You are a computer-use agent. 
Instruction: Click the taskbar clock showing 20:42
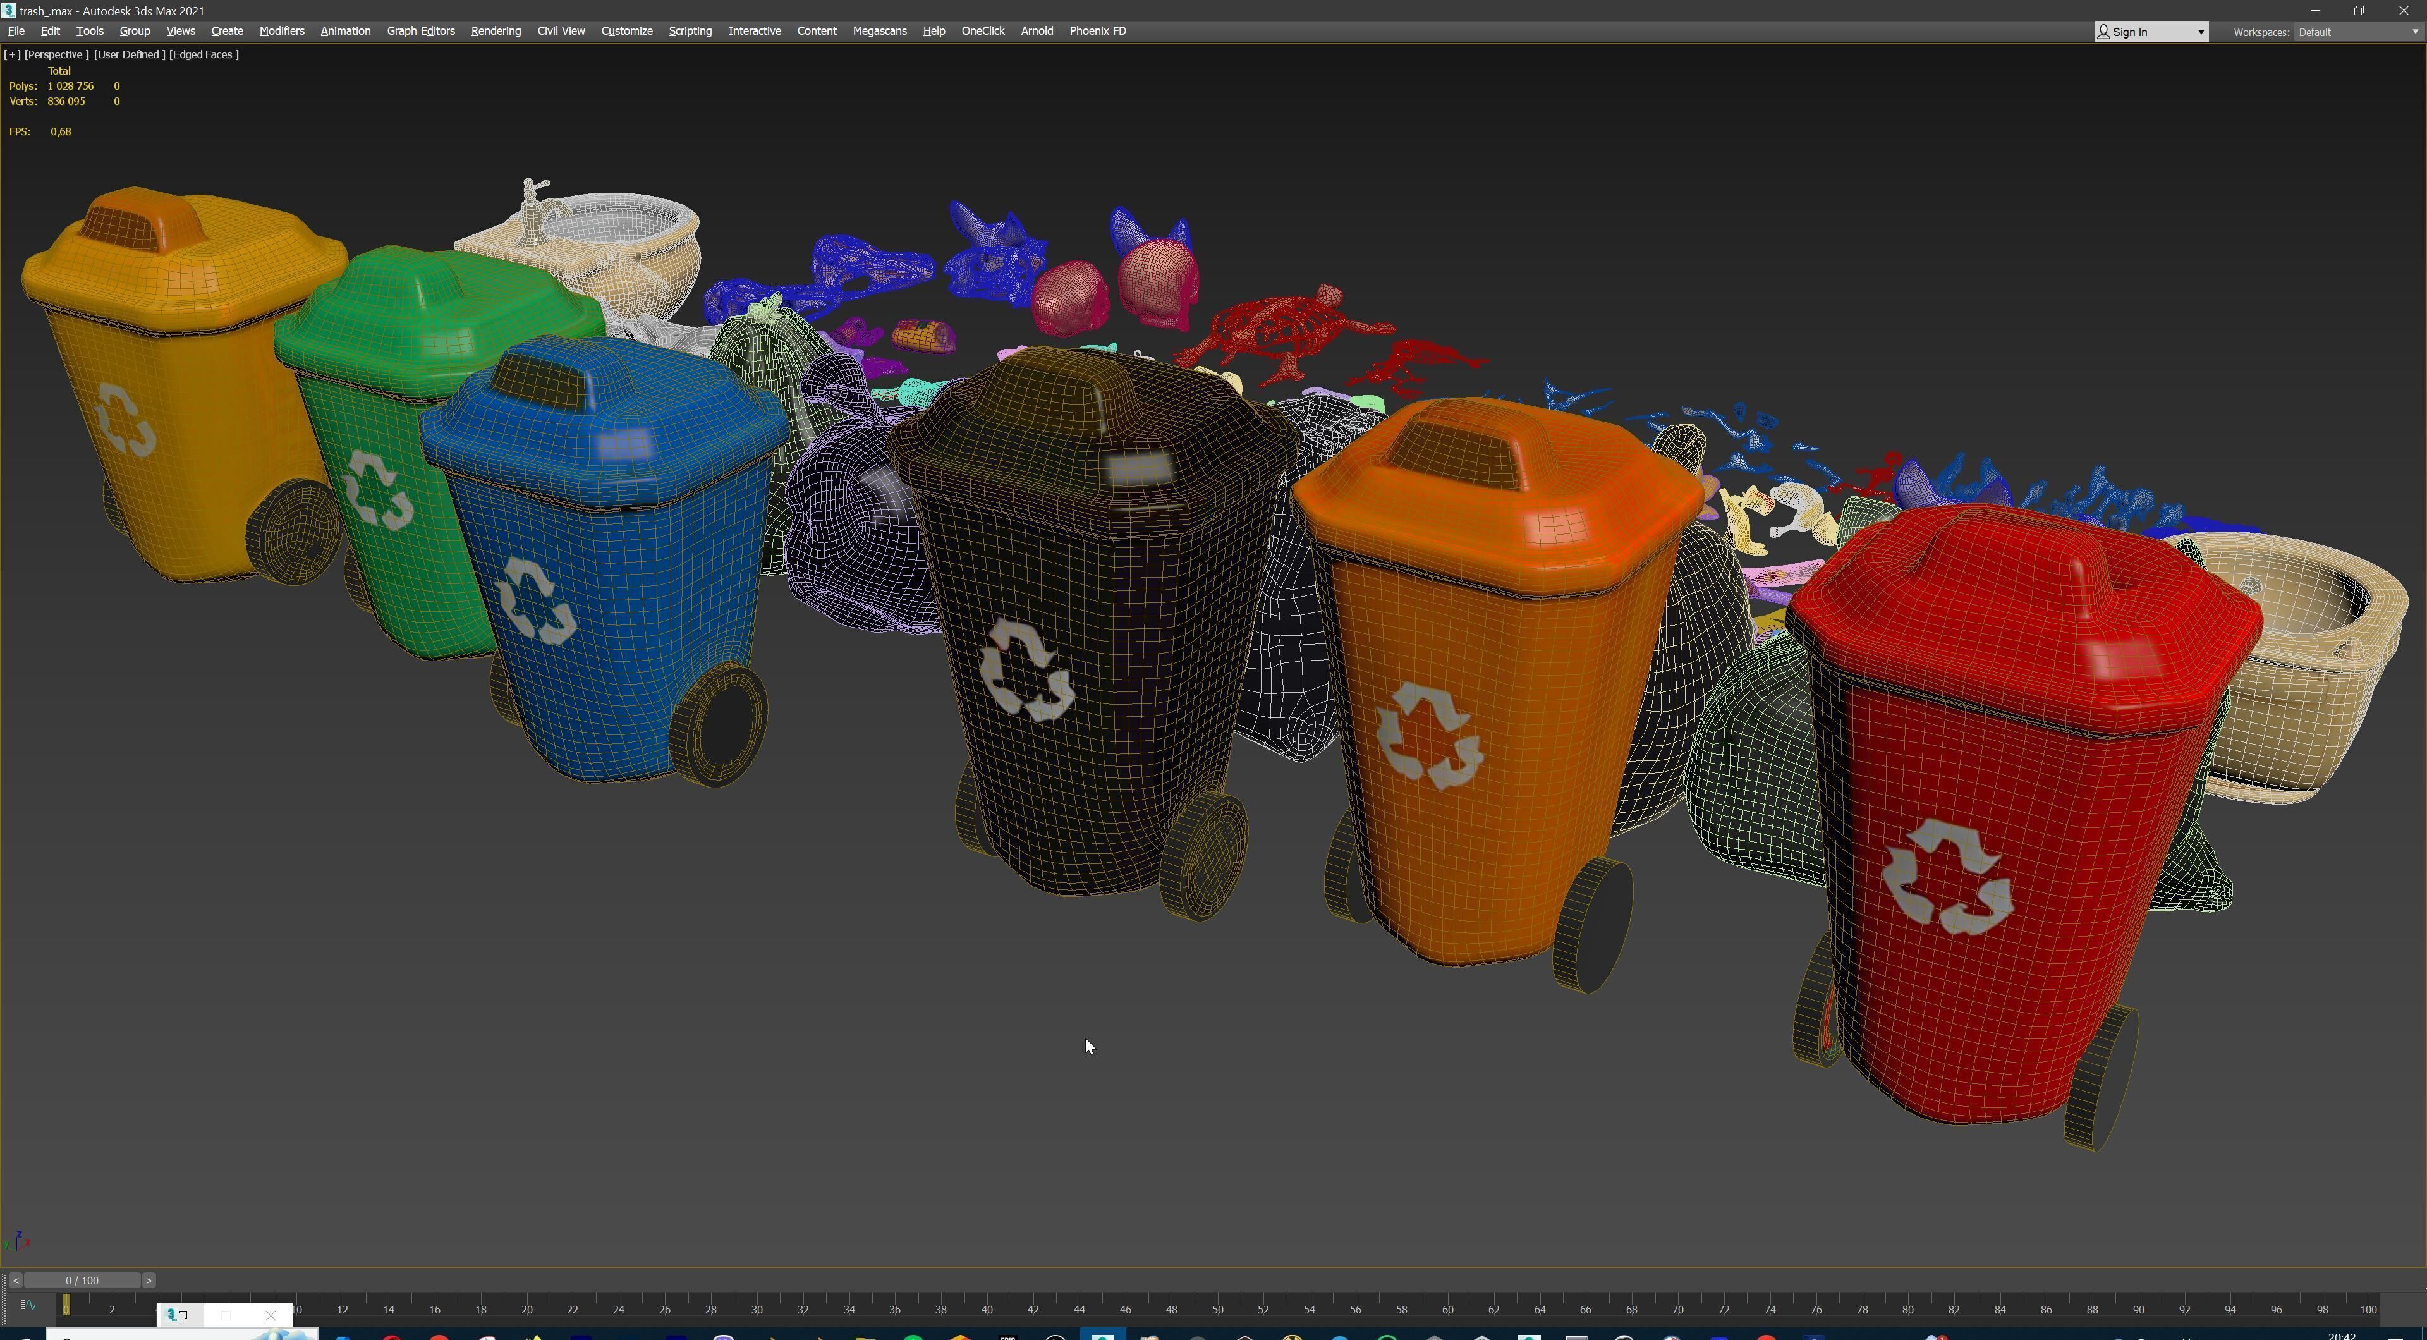click(x=2342, y=1336)
